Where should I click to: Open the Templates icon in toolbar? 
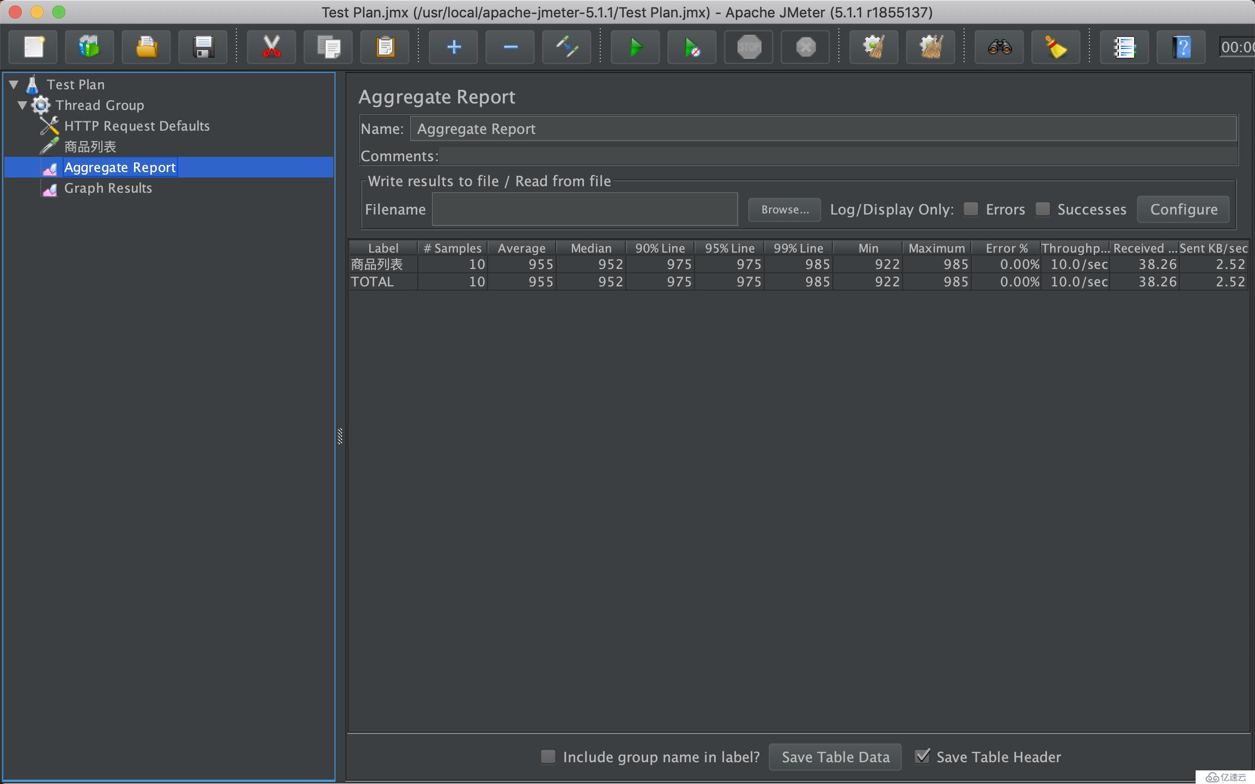coord(90,47)
